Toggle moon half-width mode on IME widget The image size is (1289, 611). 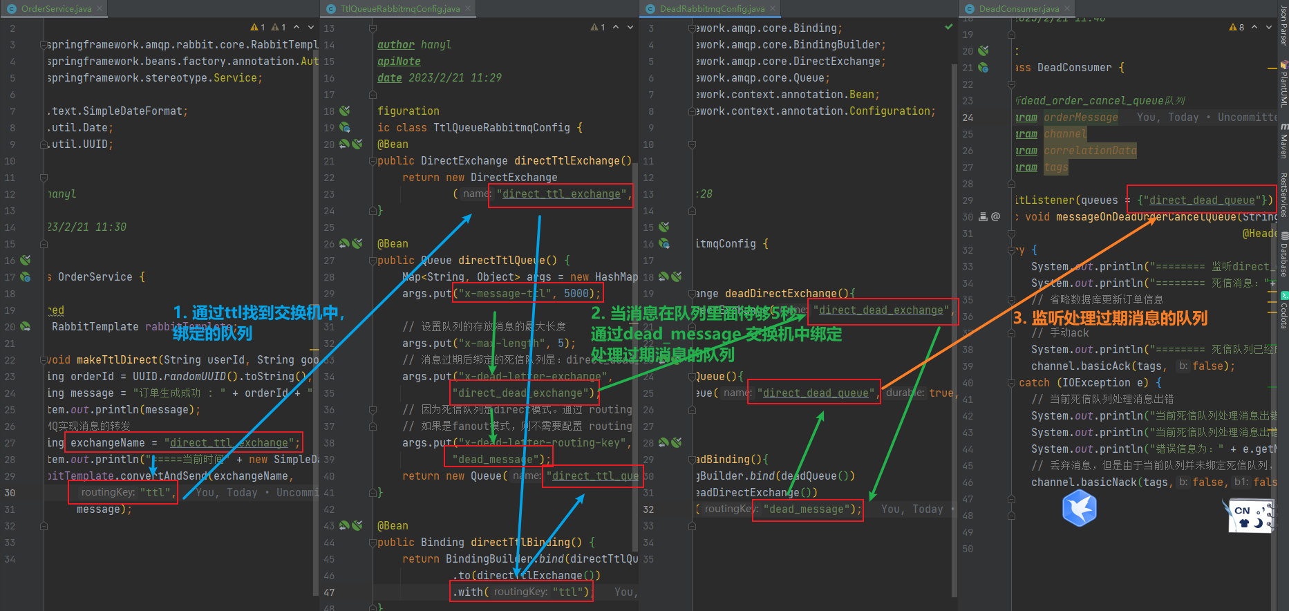click(1259, 523)
